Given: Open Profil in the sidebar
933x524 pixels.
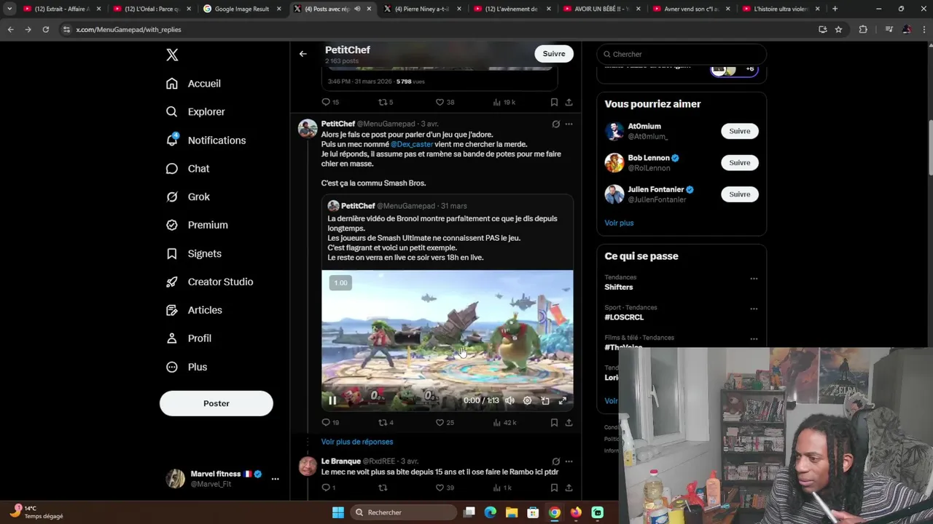Looking at the screenshot, I should tap(189, 338).
